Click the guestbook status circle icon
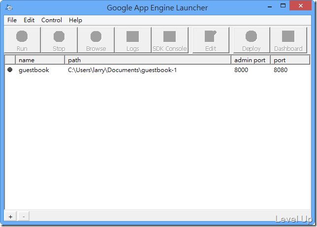This screenshot has width=317, height=227. [x=10, y=70]
